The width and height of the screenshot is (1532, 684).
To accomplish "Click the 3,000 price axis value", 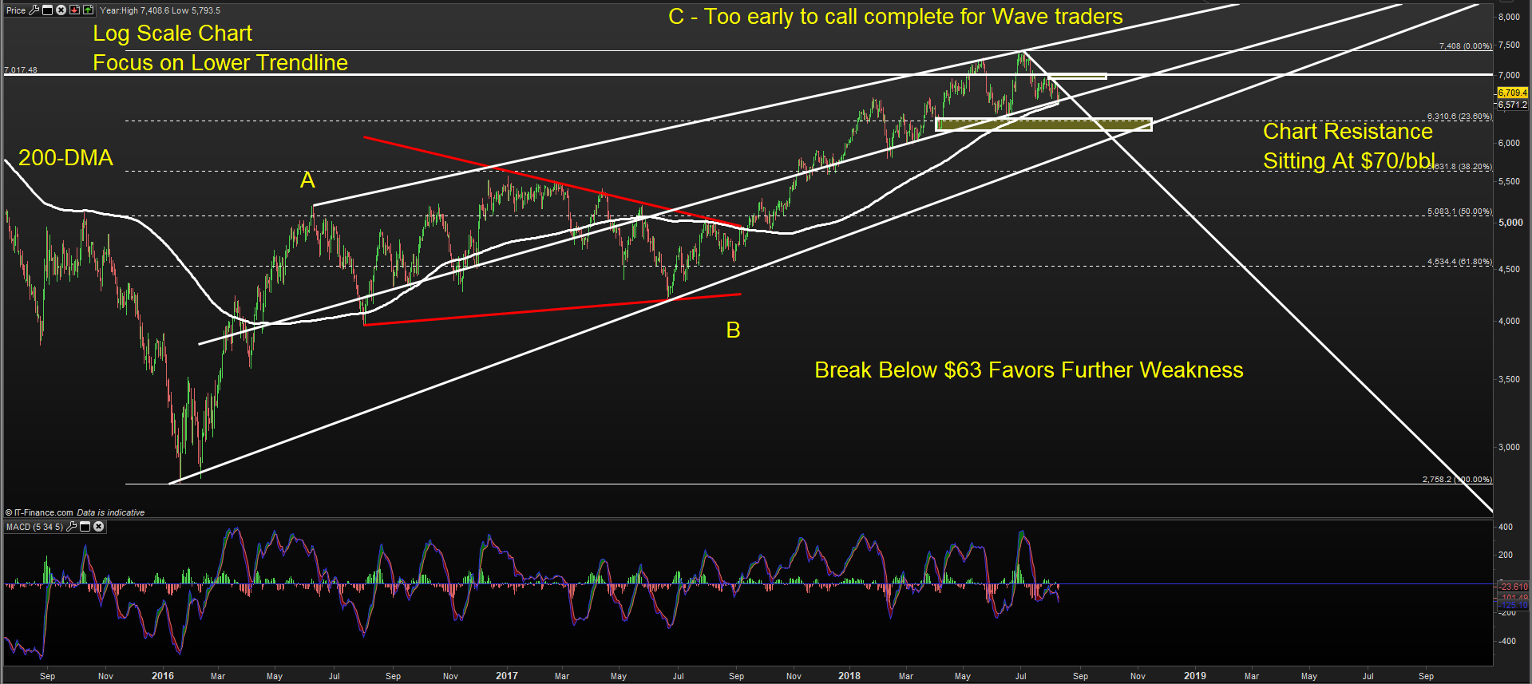I will tap(1509, 447).
